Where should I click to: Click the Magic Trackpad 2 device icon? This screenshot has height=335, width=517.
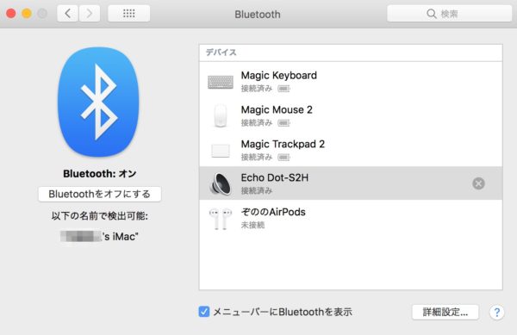[221, 151]
